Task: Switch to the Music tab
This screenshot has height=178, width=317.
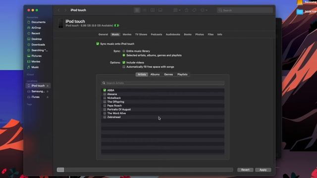Action: pyautogui.click(x=115, y=35)
